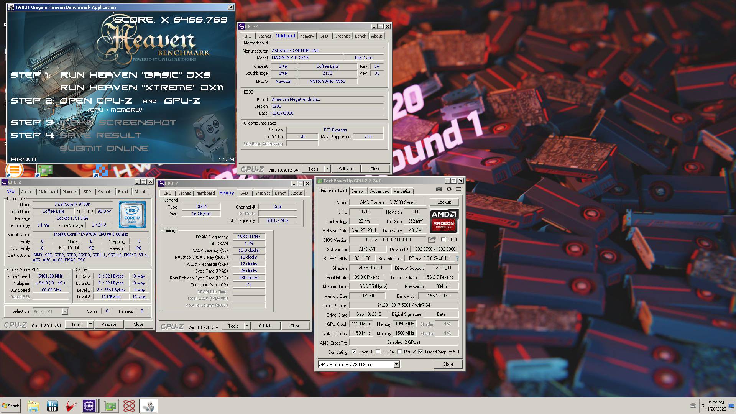Click GPU-Z link in HWBOT Heaven step 2

pyautogui.click(x=182, y=101)
